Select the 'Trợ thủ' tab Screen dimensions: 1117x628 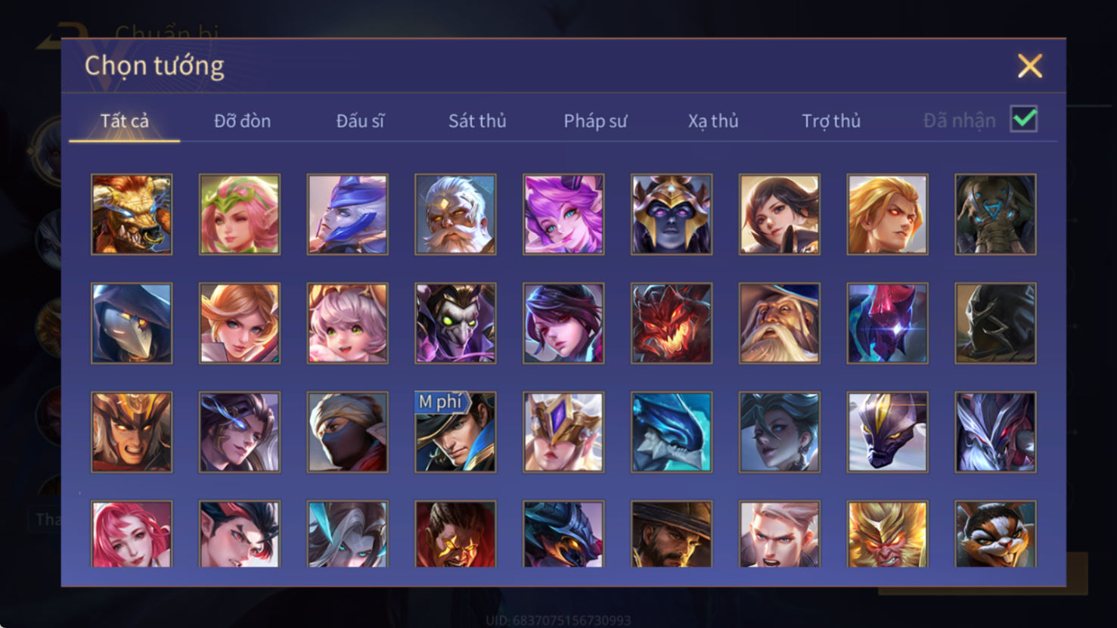point(831,121)
